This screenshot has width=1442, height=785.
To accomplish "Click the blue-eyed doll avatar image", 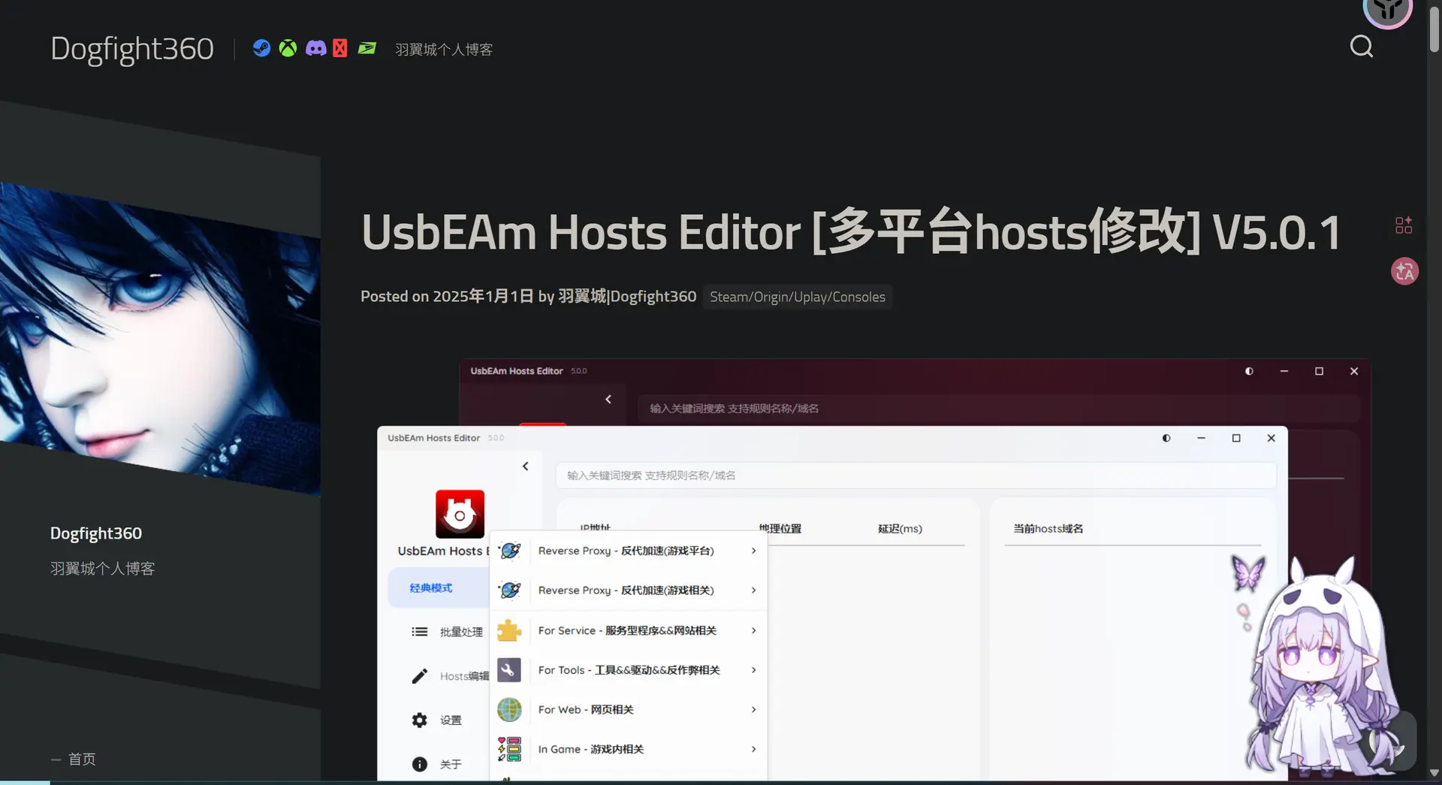I will [160, 338].
